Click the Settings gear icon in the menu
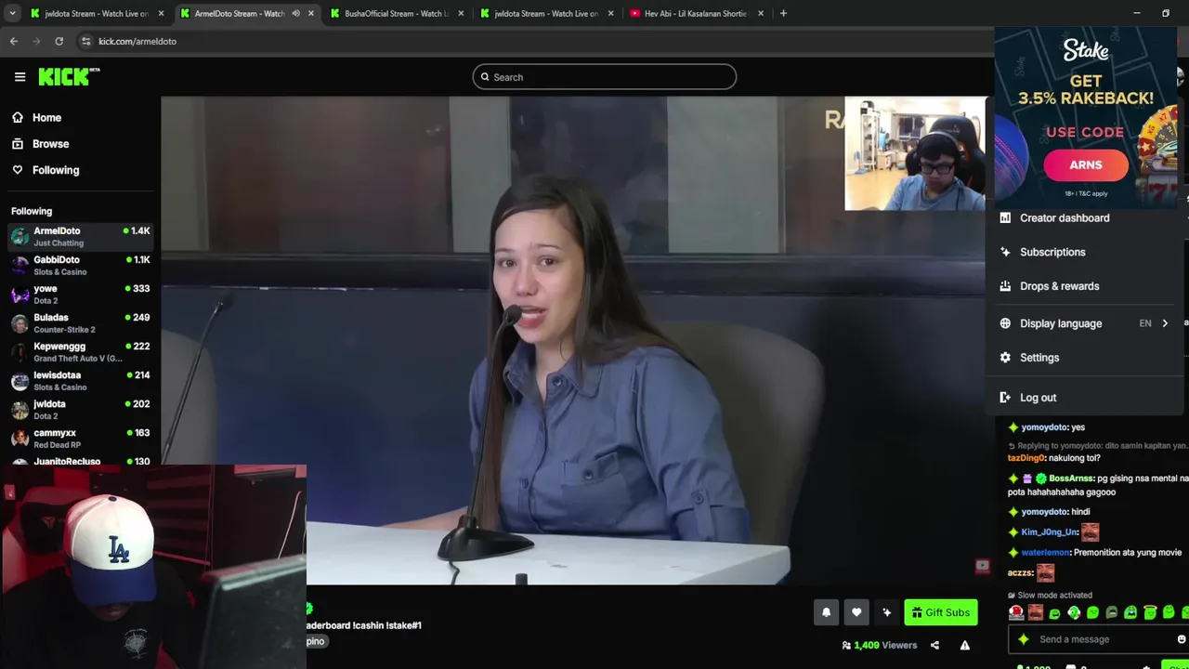 point(1005,358)
